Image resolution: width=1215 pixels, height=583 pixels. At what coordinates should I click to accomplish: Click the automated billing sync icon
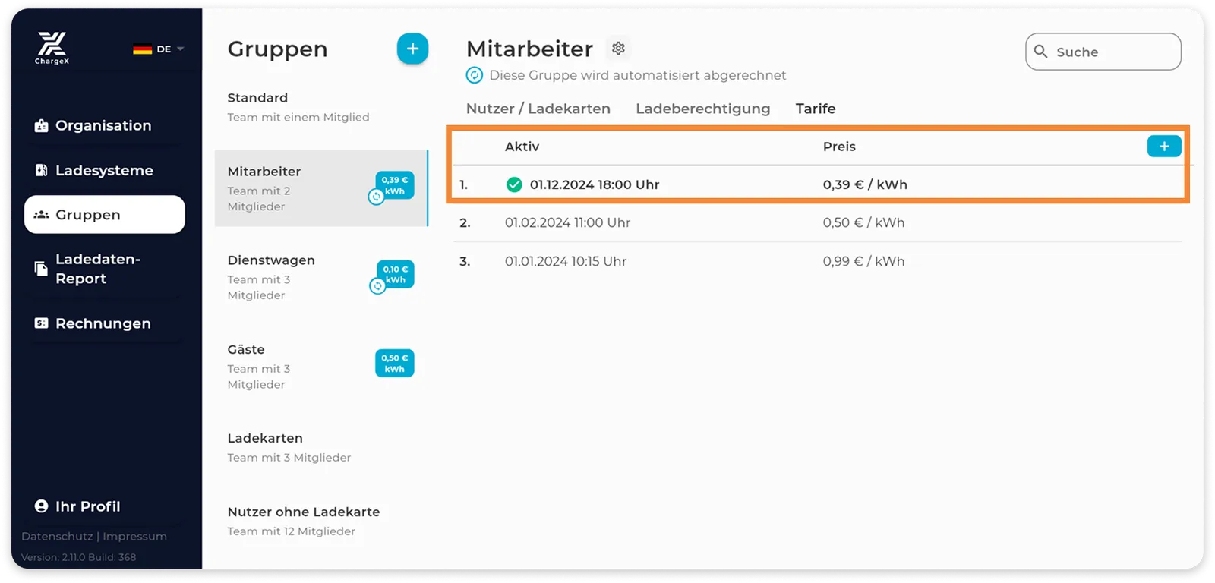click(x=475, y=75)
